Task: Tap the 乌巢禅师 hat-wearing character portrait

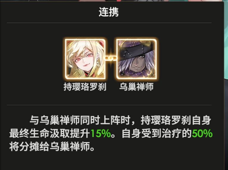Action: pyautogui.click(x=136, y=59)
